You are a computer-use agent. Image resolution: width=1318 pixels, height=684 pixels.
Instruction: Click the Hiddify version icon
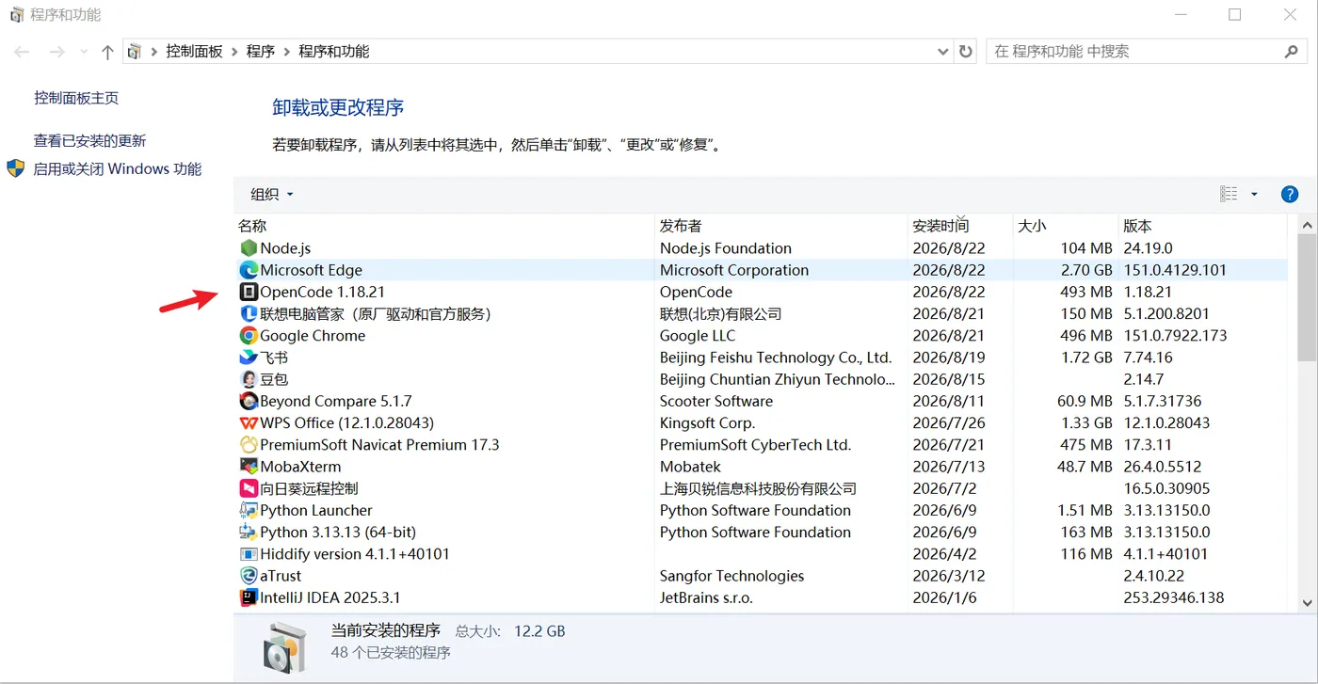249,554
